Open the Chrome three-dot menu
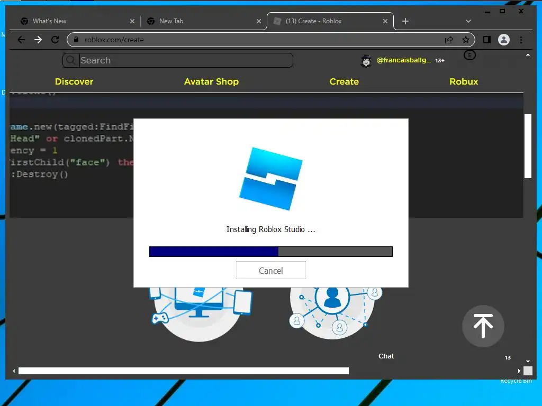The width and height of the screenshot is (542, 406). pos(521,40)
